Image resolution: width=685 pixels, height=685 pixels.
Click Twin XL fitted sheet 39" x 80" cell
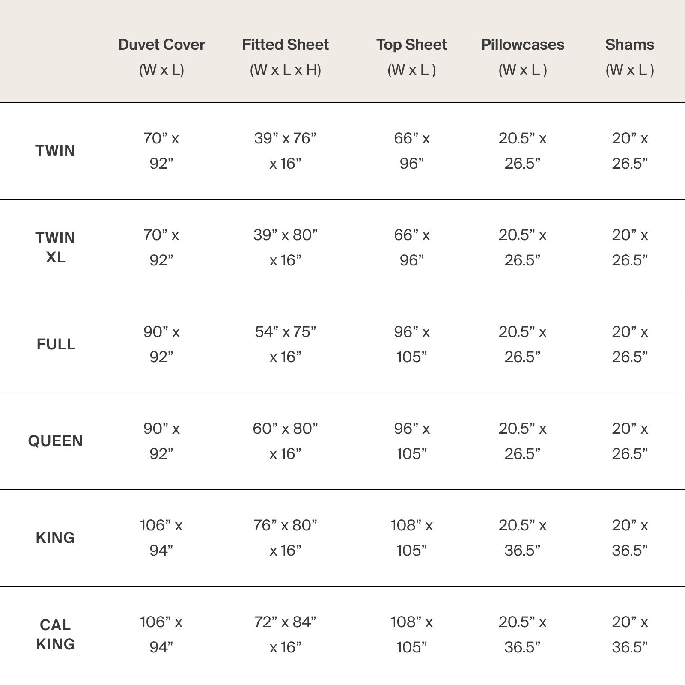pos(285,247)
